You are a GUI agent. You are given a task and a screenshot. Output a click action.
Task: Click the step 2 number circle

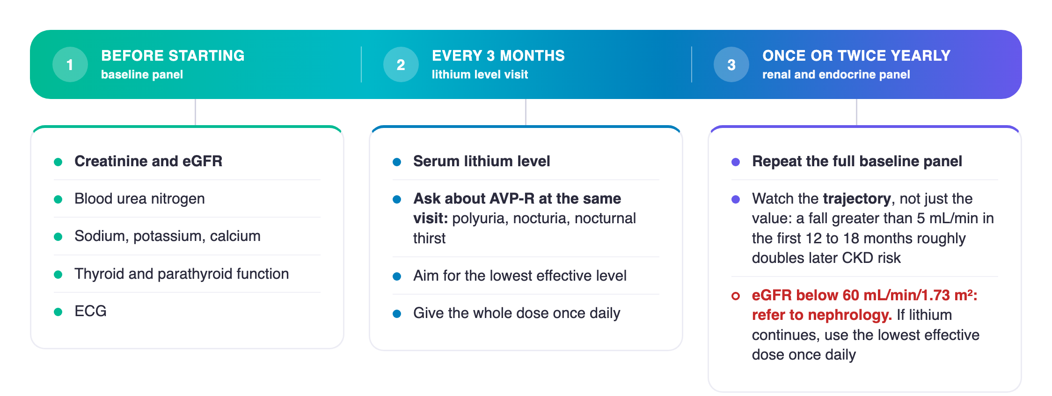(401, 64)
